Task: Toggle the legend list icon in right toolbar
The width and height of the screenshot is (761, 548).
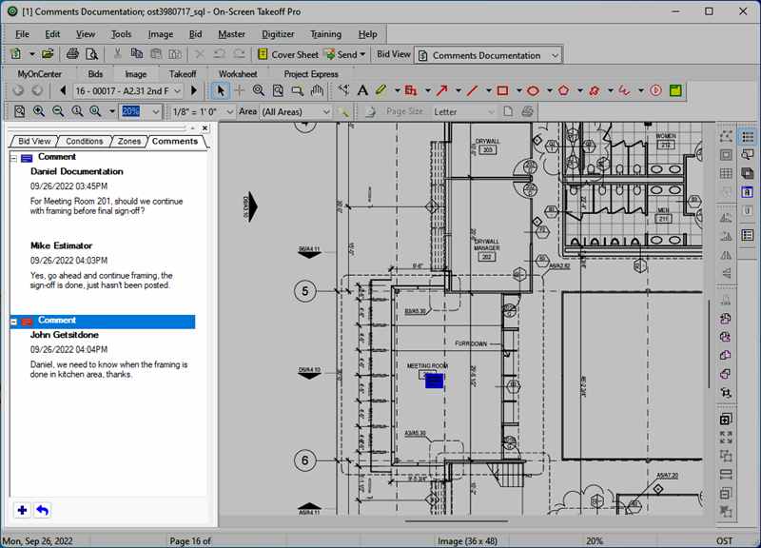Action: [x=748, y=235]
